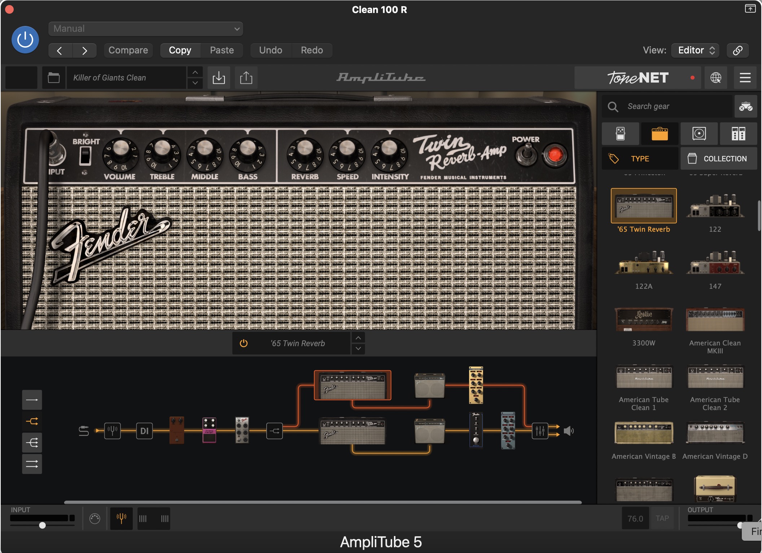Click the DI block in the chain
762x553 pixels.
pyautogui.click(x=144, y=431)
